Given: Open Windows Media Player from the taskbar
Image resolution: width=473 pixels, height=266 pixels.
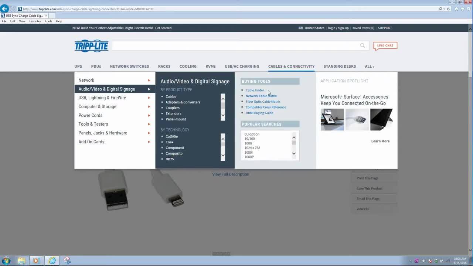Looking at the screenshot, I should click(36, 260).
